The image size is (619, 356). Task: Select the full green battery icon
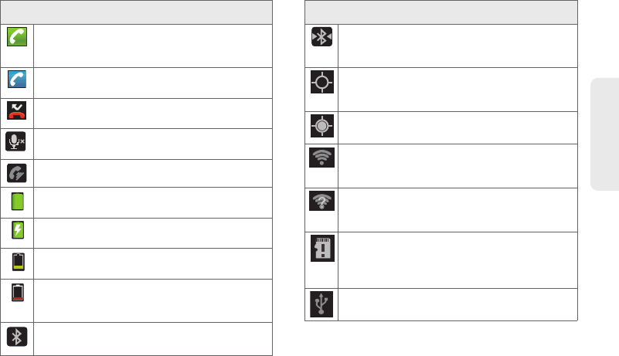tap(17, 202)
